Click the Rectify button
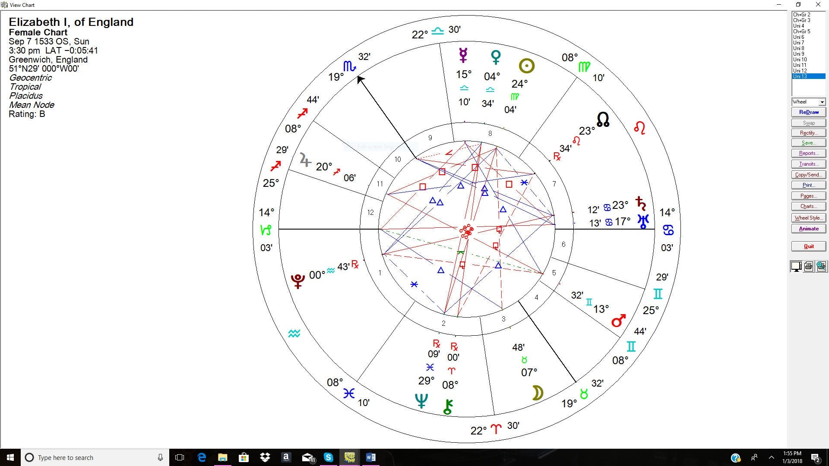 pyautogui.click(x=808, y=133)
